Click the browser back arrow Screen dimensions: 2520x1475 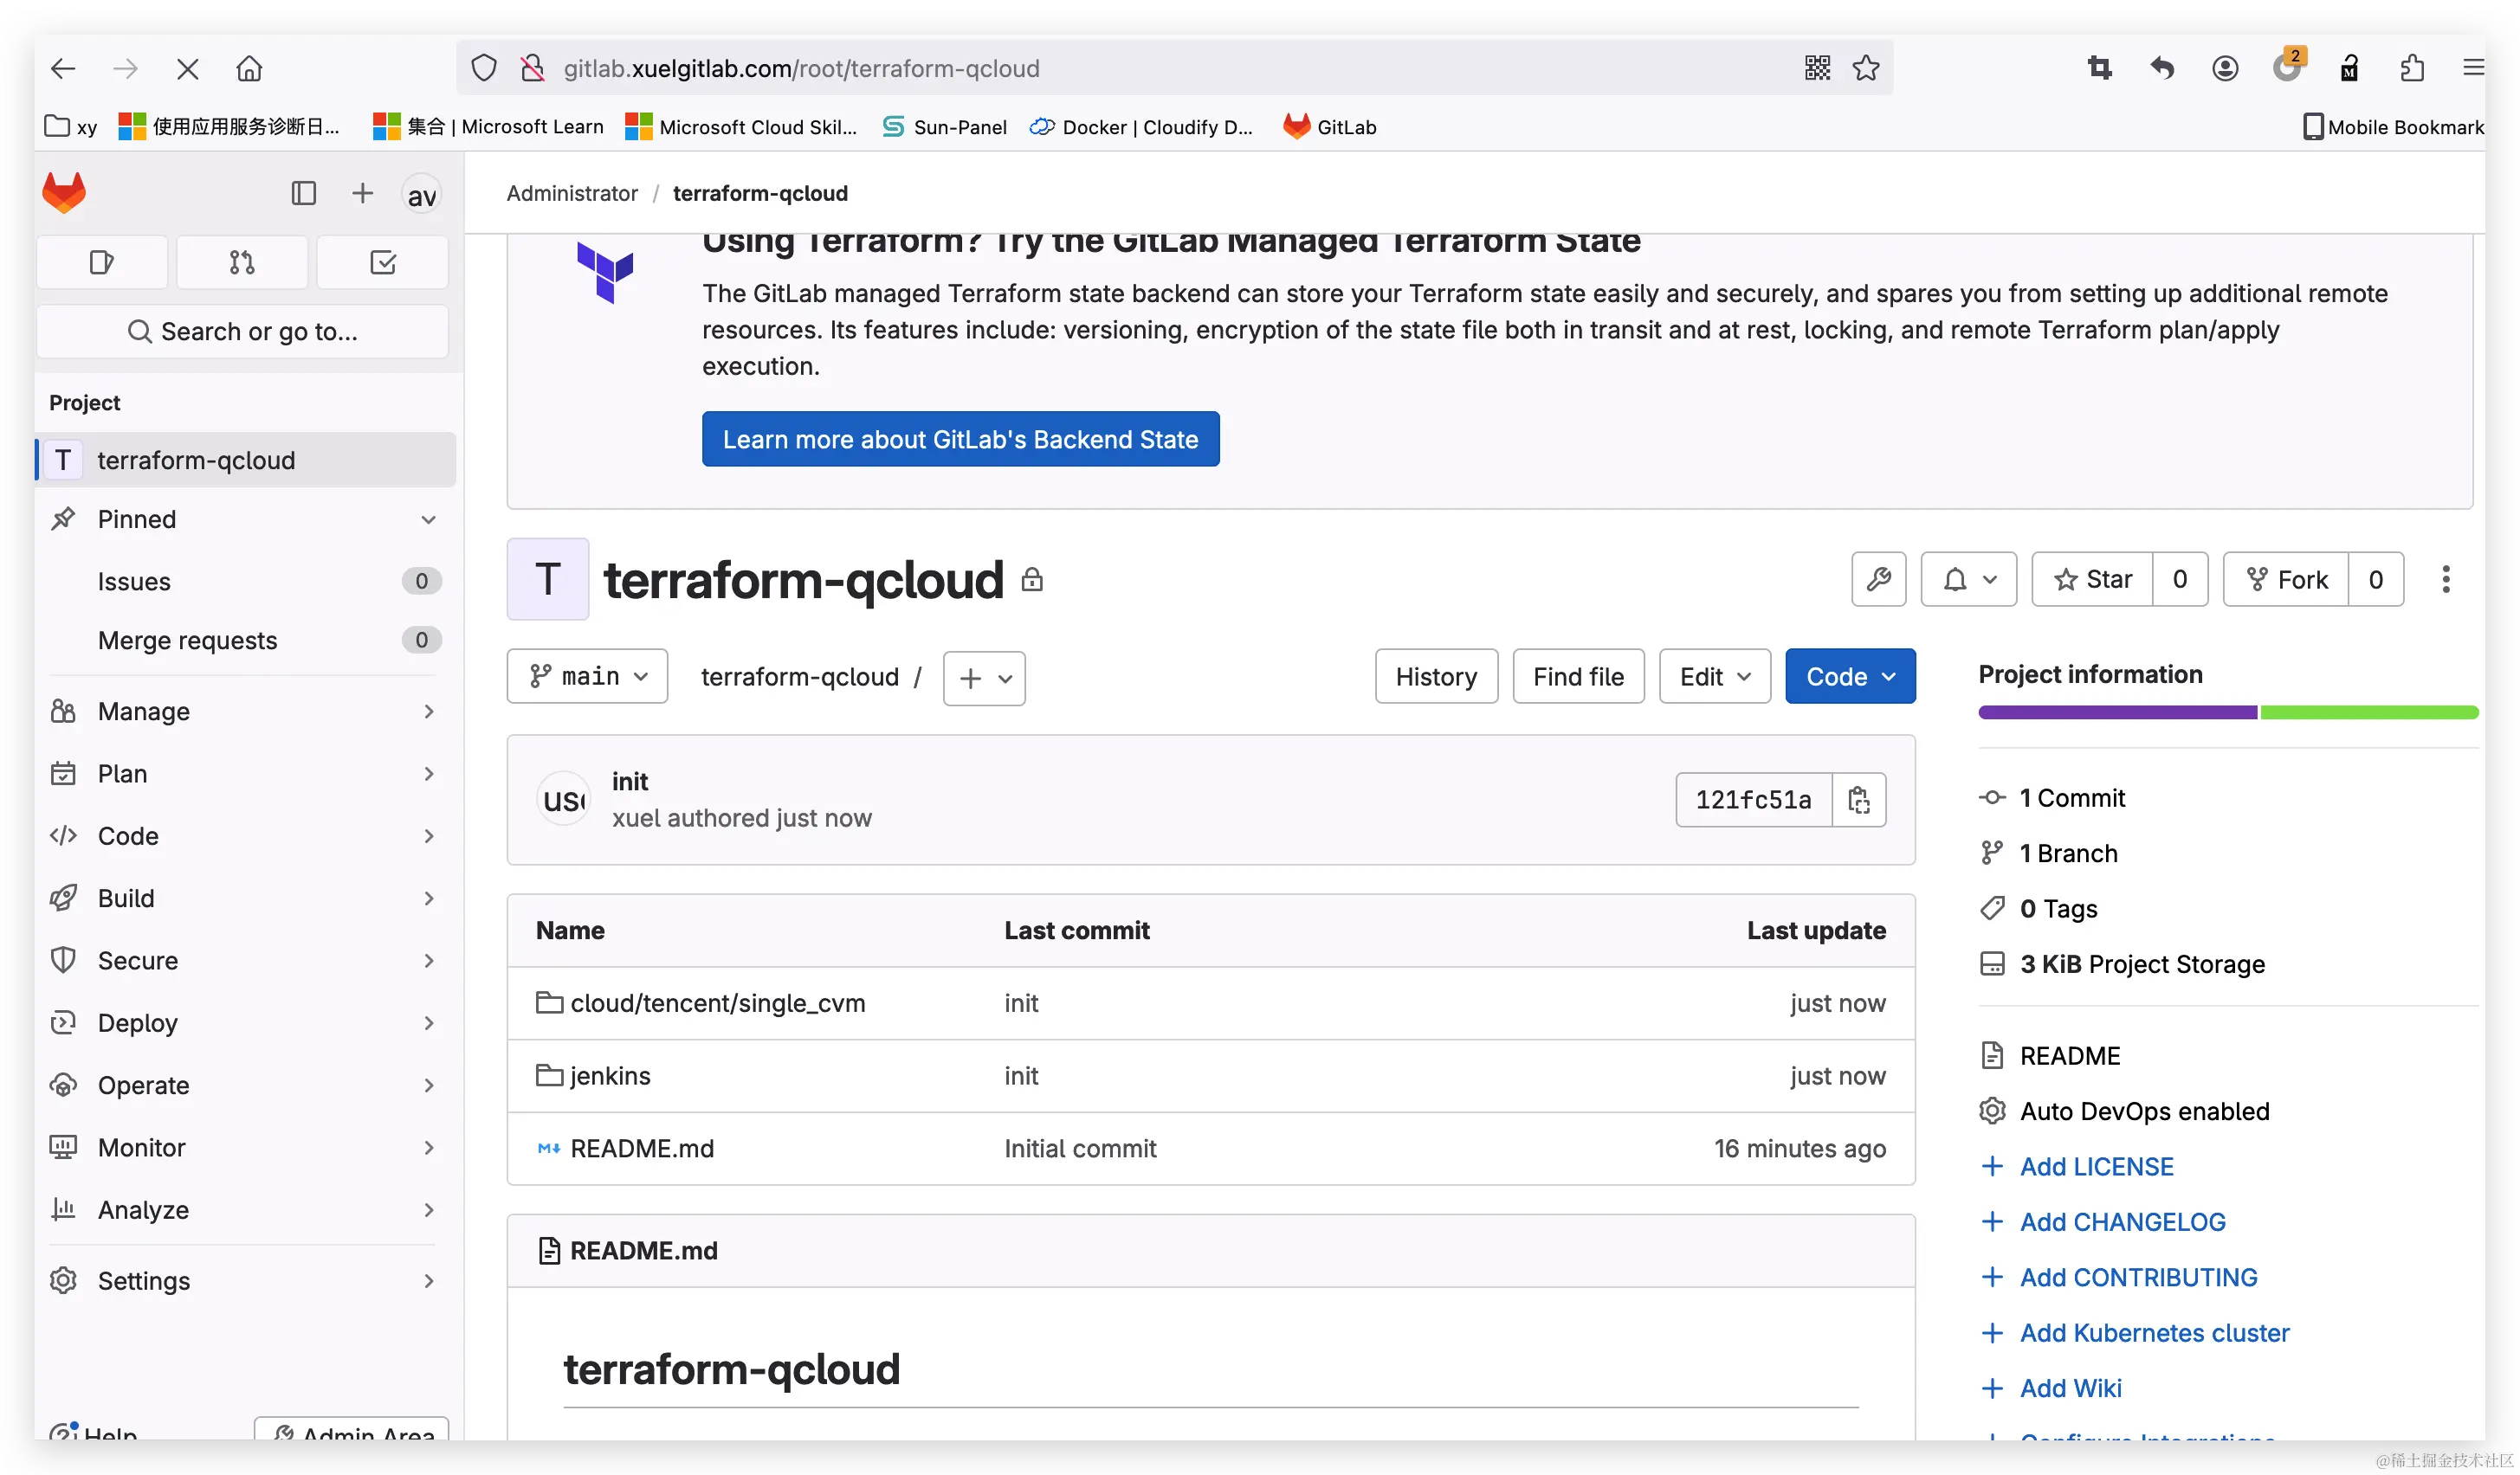click(x=63, y=68)
